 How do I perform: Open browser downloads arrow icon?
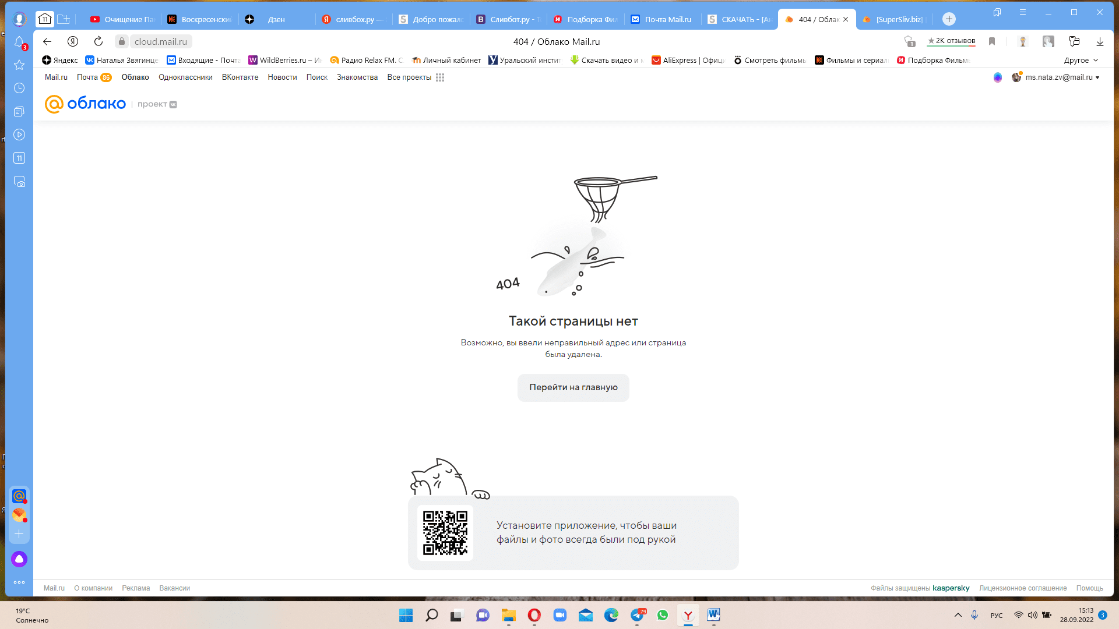coord(1100,41)
